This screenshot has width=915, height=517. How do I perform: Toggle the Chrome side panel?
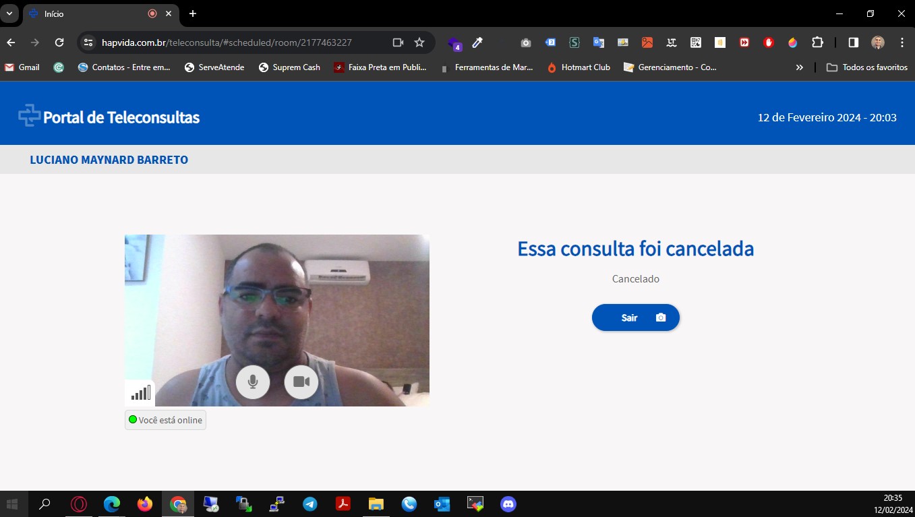click(x=853, y=42)
